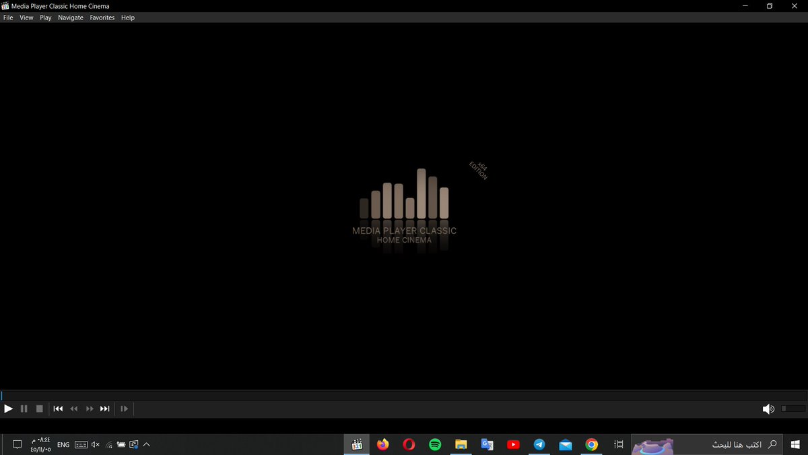
Task: Open the Wi-Fi network tray icon
Action: (x=109, y=445)
